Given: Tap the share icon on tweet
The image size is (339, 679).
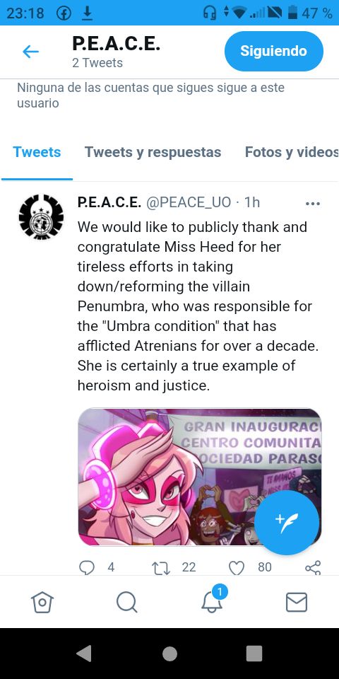Looking at the screenshot, I should 313,567.
